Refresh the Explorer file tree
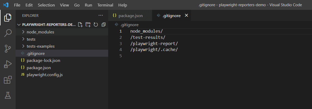 [x=96, y=25]
